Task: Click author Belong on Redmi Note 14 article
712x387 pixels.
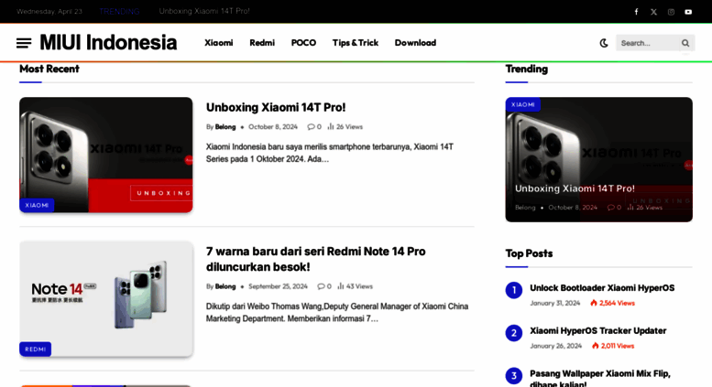Action: click(225, 286)
